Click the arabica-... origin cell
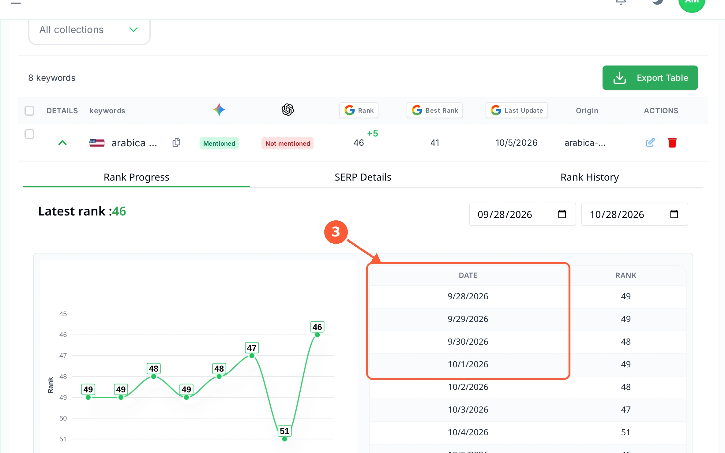 point(585,143)
